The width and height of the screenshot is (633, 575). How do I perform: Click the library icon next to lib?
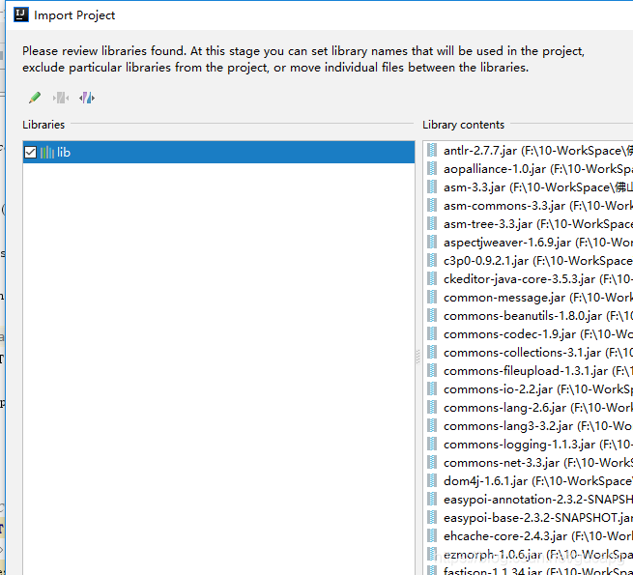pyautogui.click(x=46, y=153)
